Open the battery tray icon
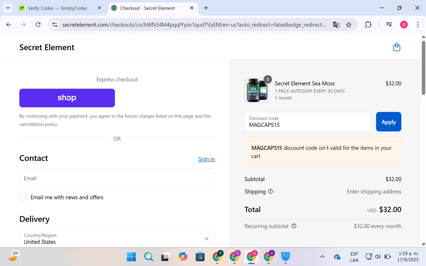This screenshot has width=426, height=266. (x=387, y=257)
